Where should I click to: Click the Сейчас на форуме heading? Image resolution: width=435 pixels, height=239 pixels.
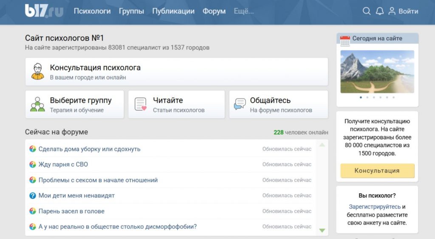click(x=56, y=132)
